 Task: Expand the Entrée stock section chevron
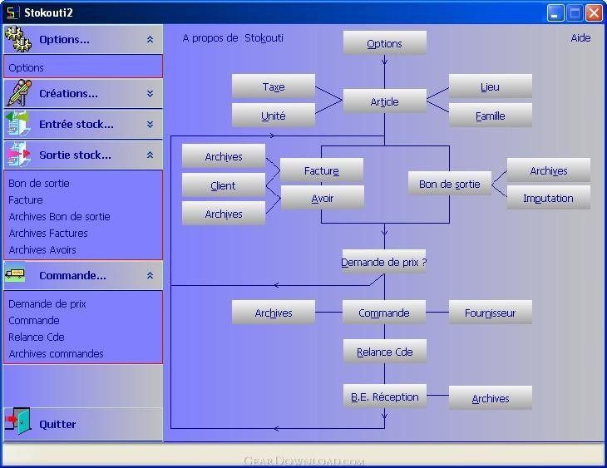151,124
